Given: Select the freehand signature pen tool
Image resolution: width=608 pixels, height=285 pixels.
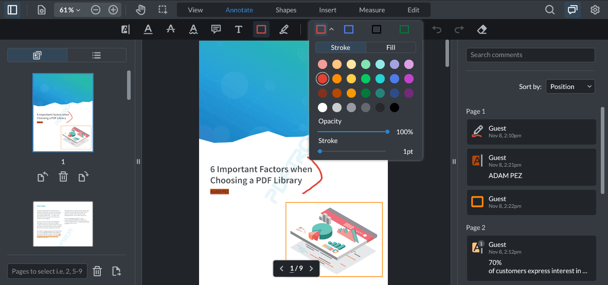Looking at the screenshot, I should click(x=283, y=29).
